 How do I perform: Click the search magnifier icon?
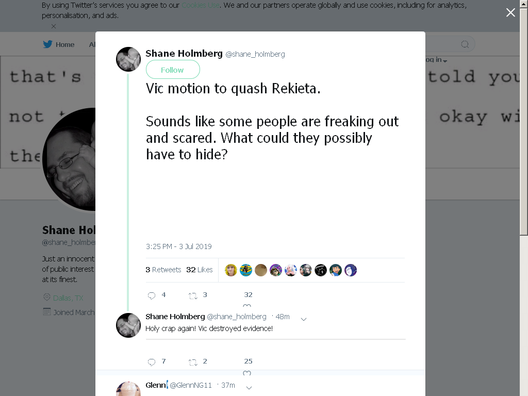coord(465,44)
